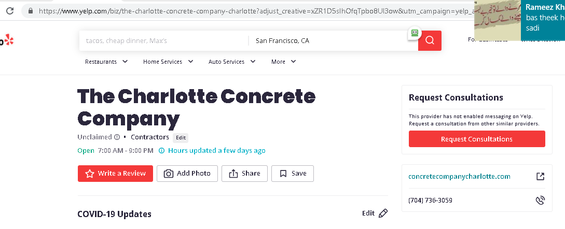
Task: Expand the Home Services dropdown
Action: pyautogui.click(x=168, y=62)
